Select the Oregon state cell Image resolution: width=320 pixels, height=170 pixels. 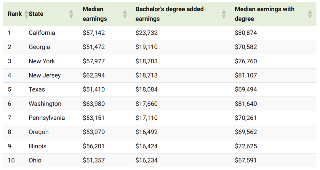pyautogui.click(x=39, y=132)
